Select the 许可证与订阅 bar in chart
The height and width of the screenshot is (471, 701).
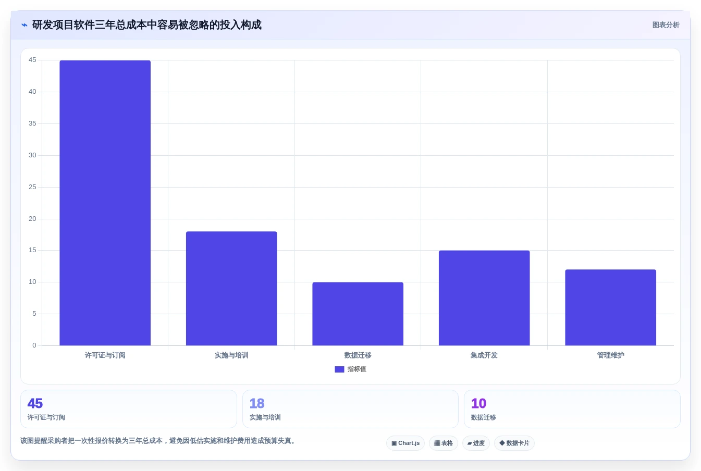[105, 203]
